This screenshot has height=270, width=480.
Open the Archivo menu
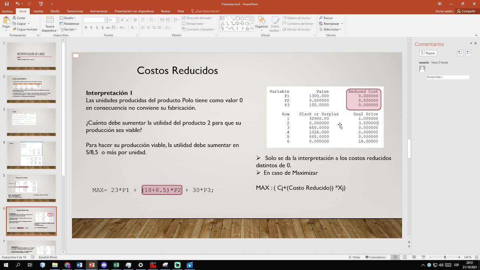pyautogui.click(x=7, y=11)
